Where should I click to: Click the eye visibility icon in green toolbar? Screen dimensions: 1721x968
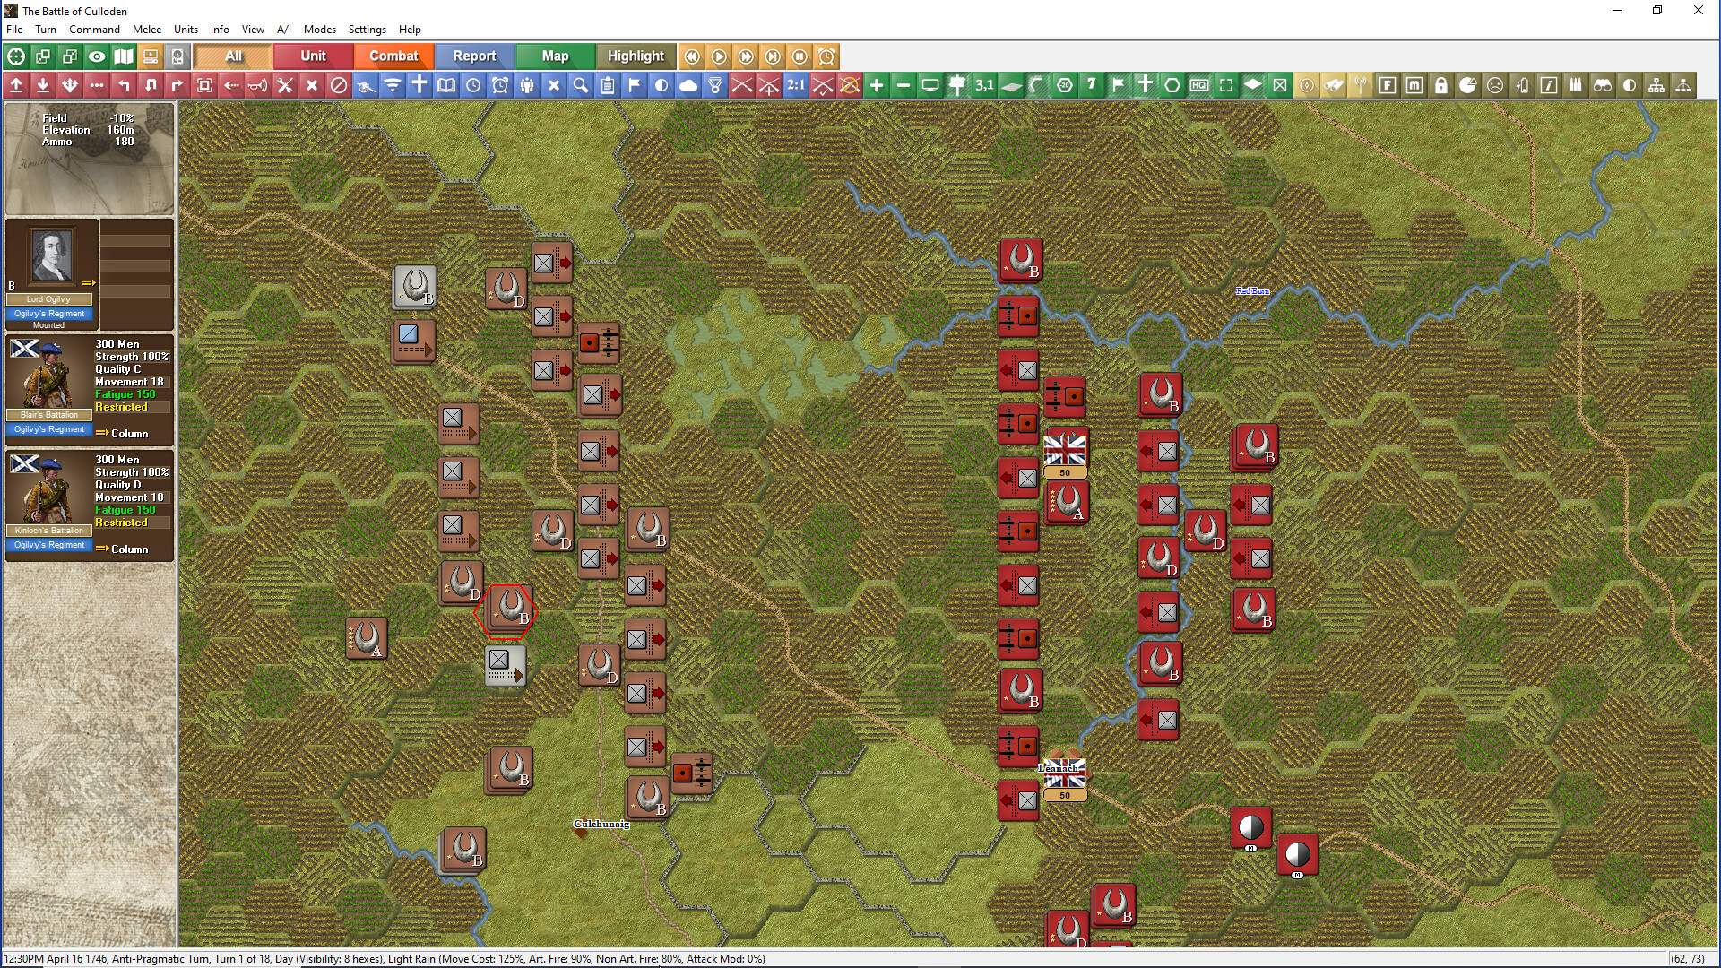[97, 56]
